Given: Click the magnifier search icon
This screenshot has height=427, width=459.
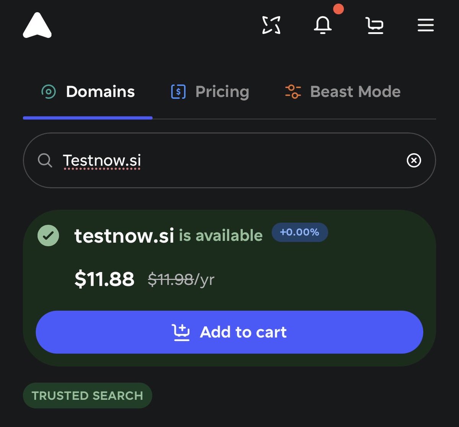Looking at the screenshot, I should pos(45,160).
